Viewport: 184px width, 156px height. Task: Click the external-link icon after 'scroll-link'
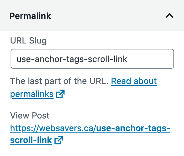[x=59, y=140]
